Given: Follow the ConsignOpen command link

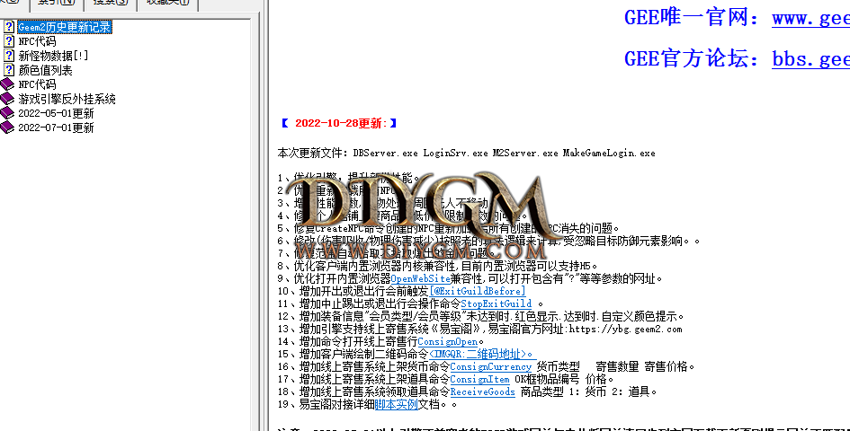Looking at the screenshot, I should 448,342.
